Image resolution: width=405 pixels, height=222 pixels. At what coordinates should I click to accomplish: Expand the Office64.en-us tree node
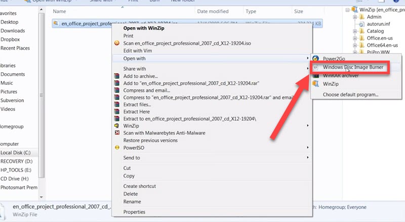point(355,45)
